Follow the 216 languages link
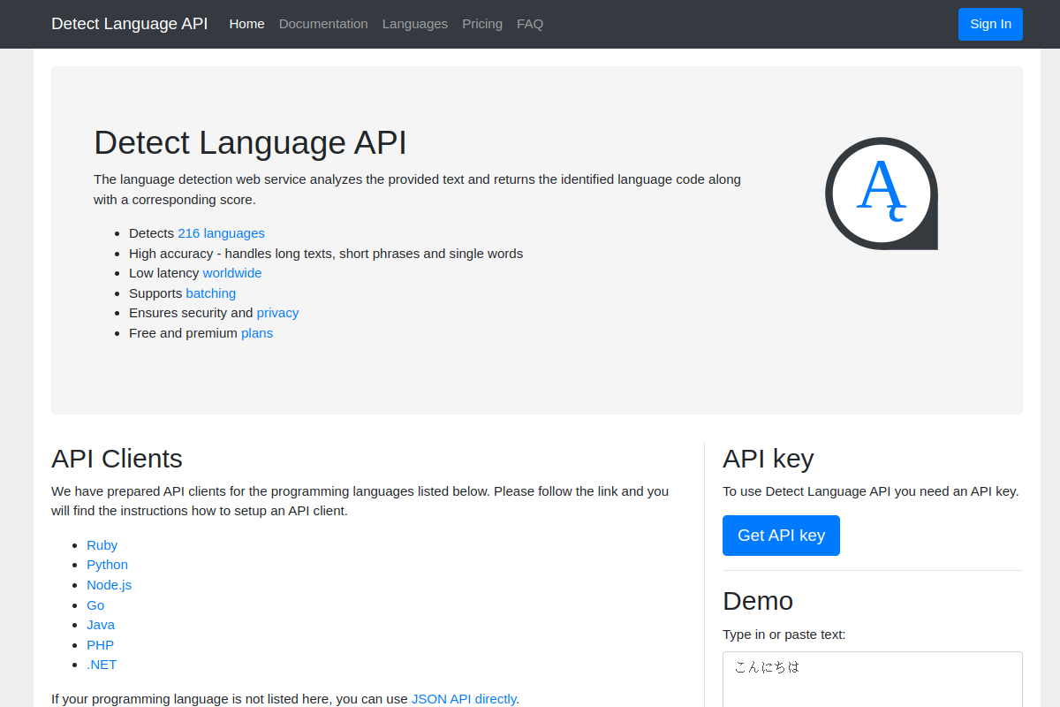This screenshot has width=1060, height=707. point(221,233)
